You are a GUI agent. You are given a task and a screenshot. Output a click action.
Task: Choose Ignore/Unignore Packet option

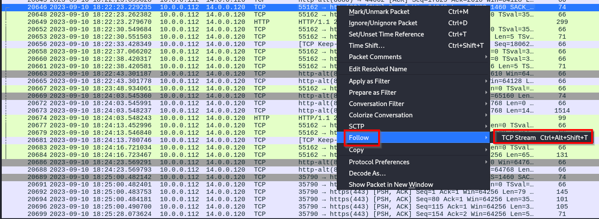pyautogui.click(x=383, y=23)
